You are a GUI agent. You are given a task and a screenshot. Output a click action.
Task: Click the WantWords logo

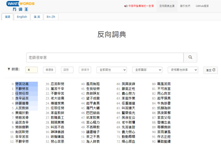[20, 6]
